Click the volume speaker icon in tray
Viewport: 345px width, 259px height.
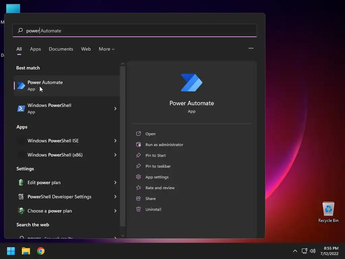(312, 251)
